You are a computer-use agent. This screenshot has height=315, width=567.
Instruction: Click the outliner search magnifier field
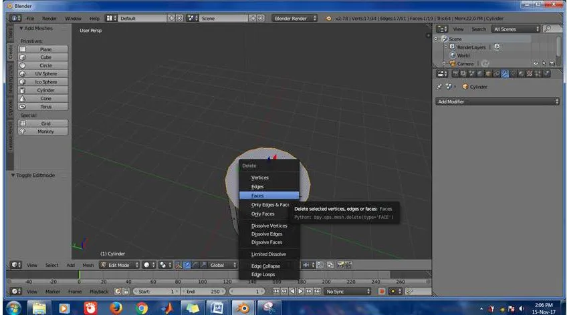[x=552, y=29]
